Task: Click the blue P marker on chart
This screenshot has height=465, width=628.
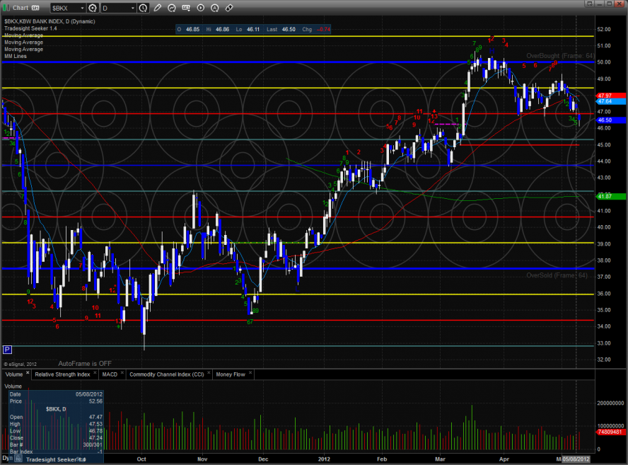Action: point(7,350)
